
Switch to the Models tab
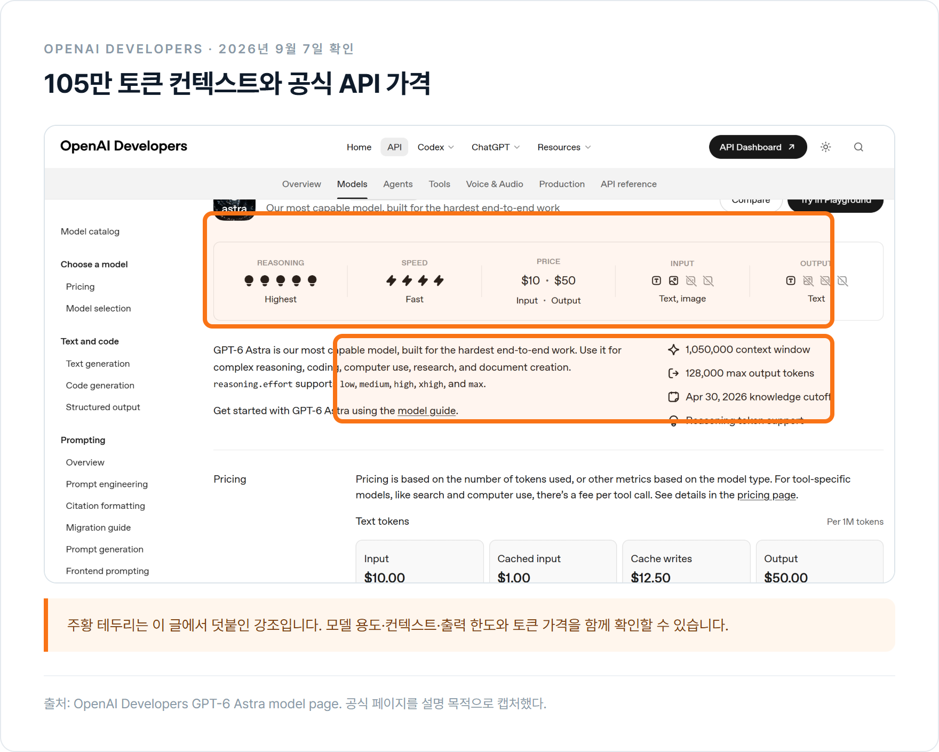(x=352, y=184)
